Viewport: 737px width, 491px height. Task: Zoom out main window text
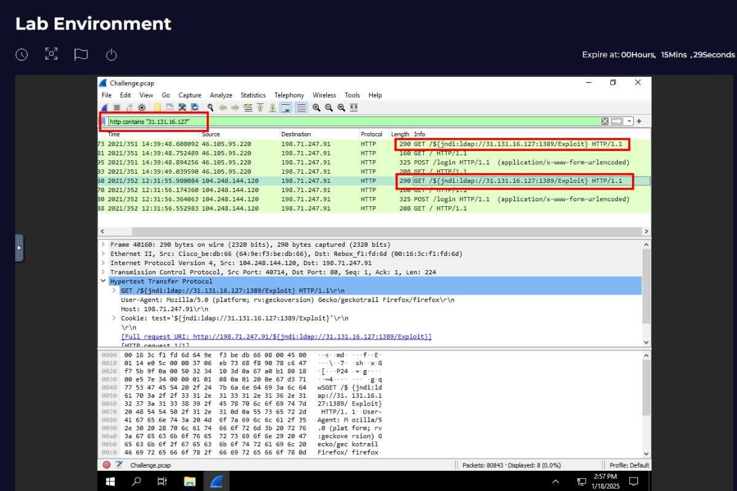point(329,107)
